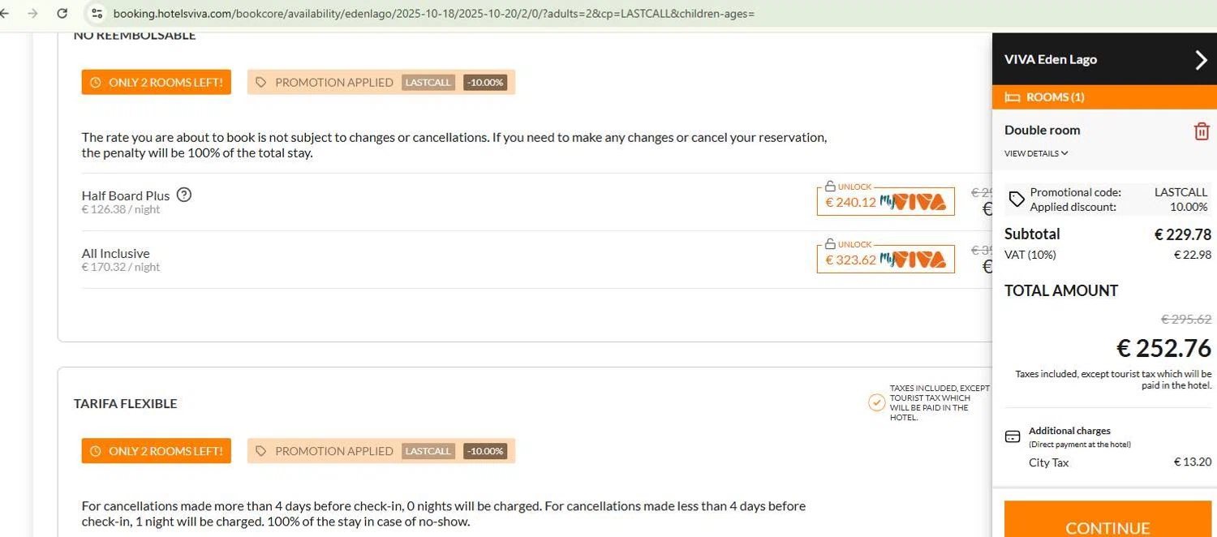Screen dimensions: 1217x537
Task: Select the Additional charges card icon
Action: pos(1013,436)
